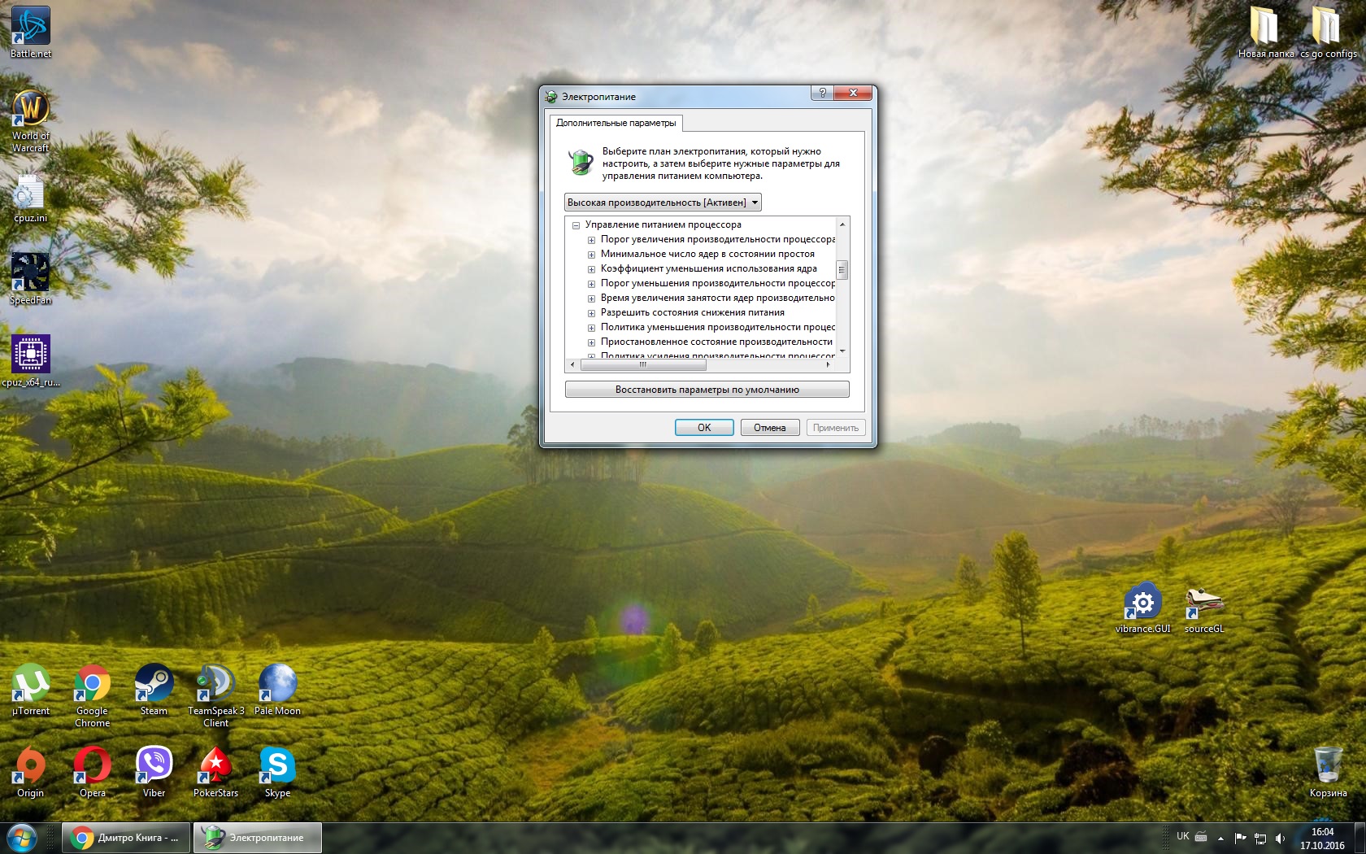The height and width of the screenshot is (854, 1366).
Task: Open the Battle.net desktop shortcut
Action: click(x=31, y=33)
